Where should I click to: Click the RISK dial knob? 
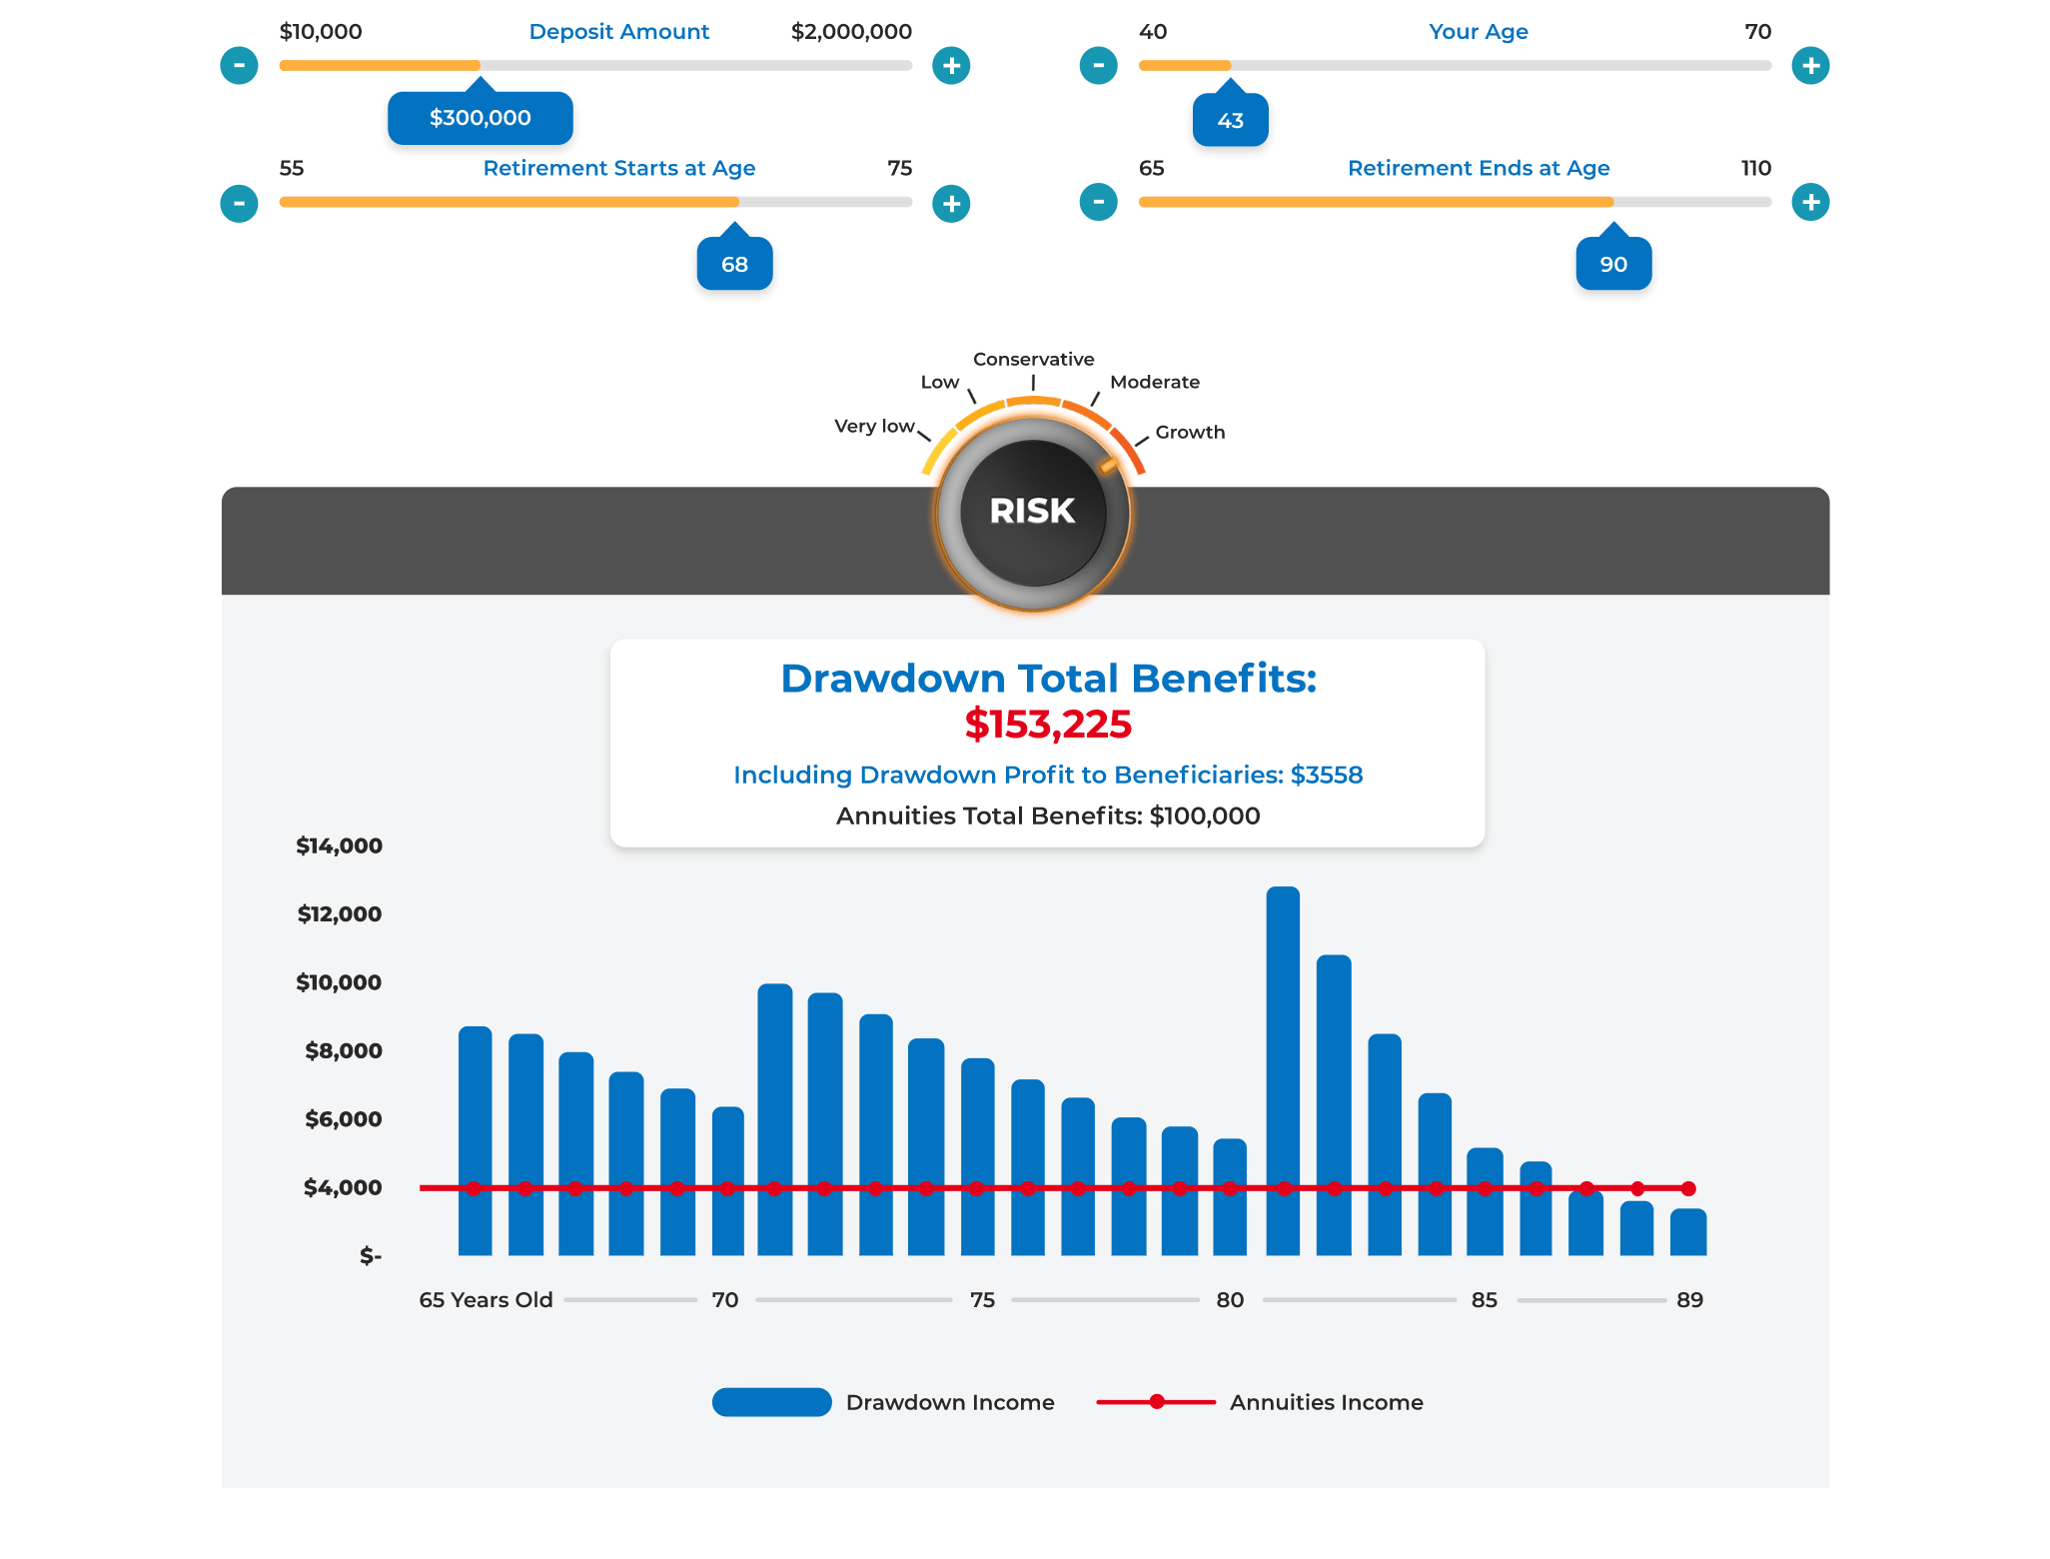click(x=1033, y=512)
